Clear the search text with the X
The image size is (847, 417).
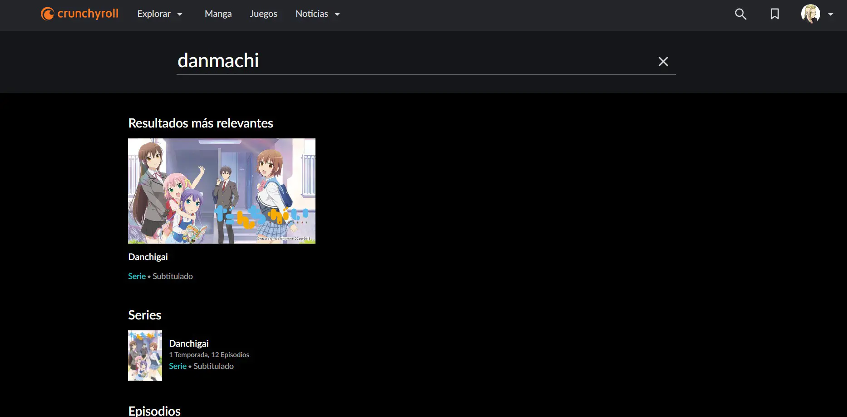663,61
